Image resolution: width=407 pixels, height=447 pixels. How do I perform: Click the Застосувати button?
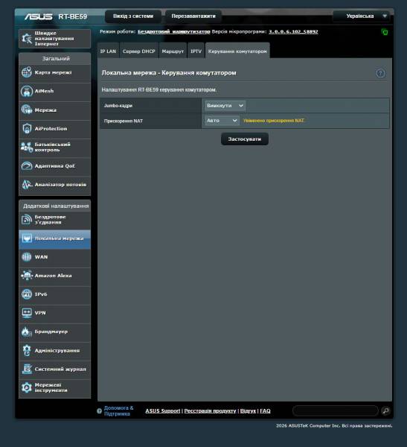(x=245, y=139)
